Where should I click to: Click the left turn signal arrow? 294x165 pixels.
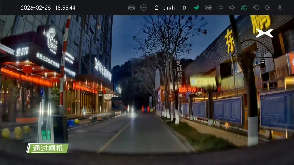(x=220, y=8)
